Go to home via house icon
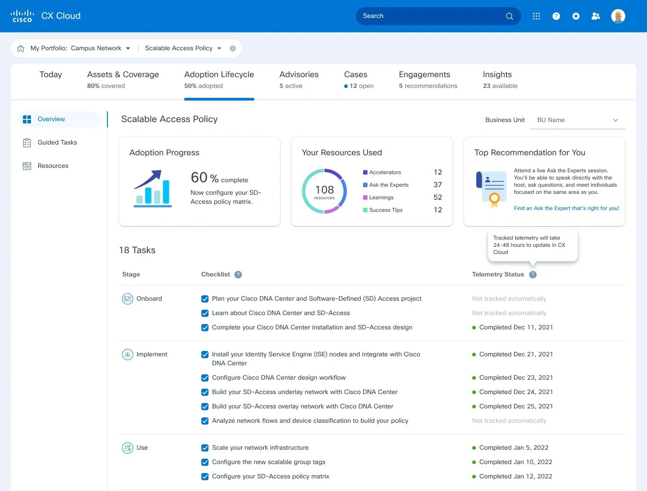The image size is (647, 491). tap(21, 48)
